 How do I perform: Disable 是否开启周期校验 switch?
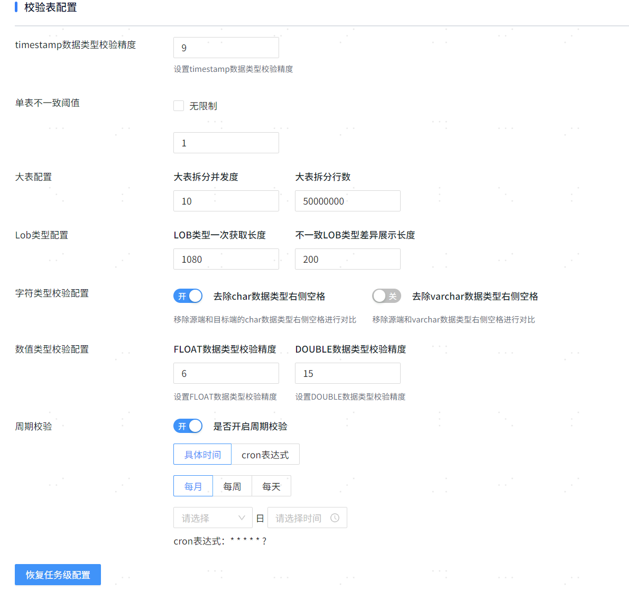click(188, 426)
